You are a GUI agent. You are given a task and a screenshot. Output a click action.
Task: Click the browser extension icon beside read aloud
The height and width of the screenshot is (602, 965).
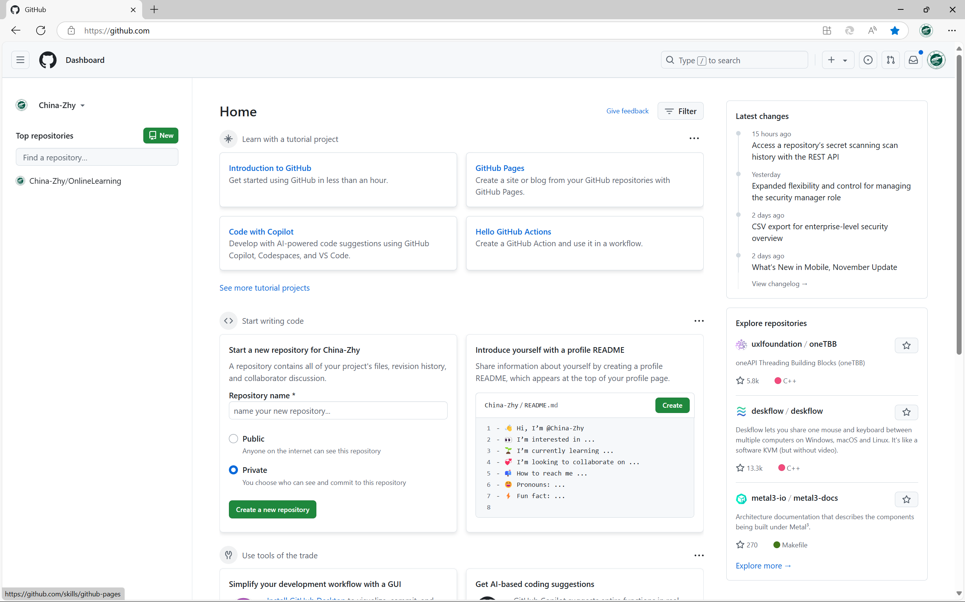click(x=849, y=30)
